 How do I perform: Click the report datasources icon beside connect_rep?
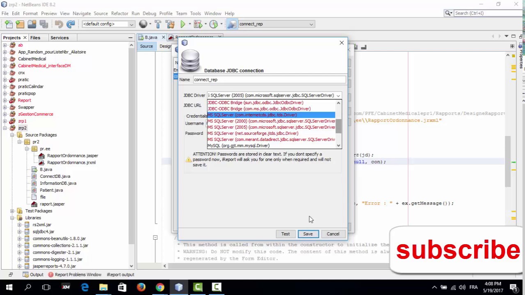(x=232, y=24)
